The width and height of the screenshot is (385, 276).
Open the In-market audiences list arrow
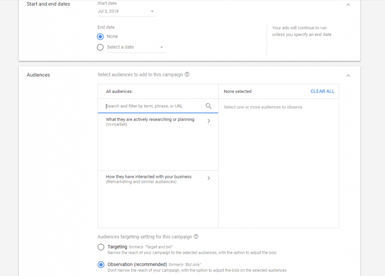pos(209,121)
